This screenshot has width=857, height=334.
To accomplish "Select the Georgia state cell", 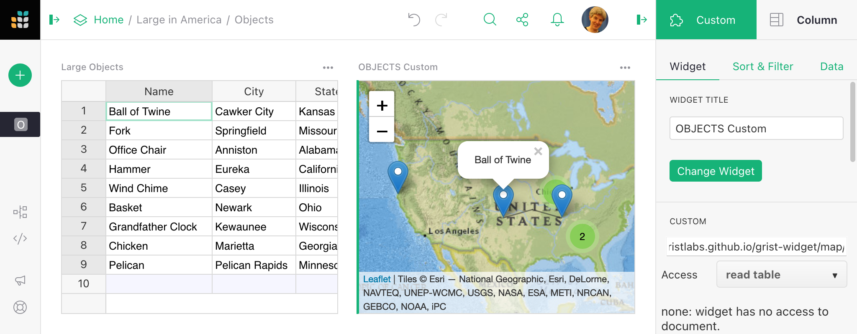I will point(317,245).
